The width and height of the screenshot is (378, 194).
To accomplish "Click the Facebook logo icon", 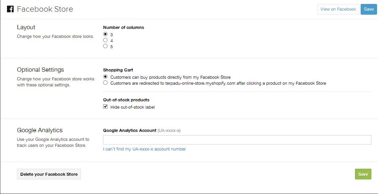I will tap(10, 9).
